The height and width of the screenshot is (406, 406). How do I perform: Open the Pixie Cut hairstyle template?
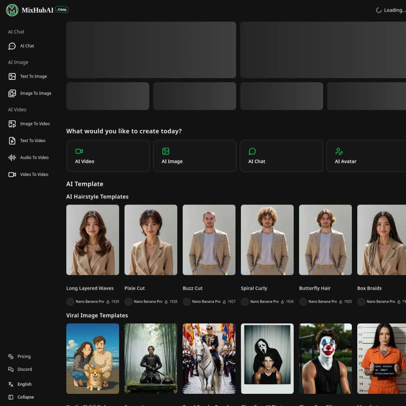coord(151,240)
